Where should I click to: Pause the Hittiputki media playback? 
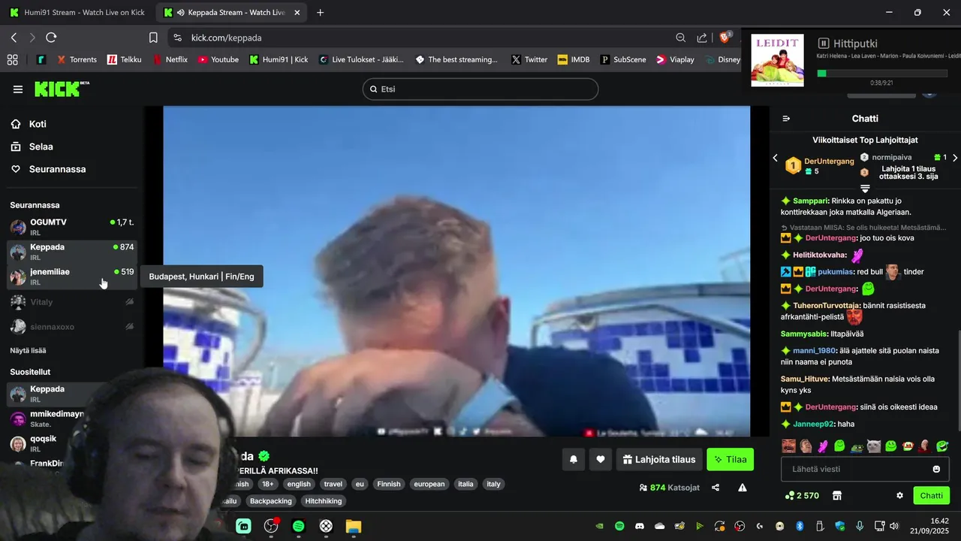pyautogui.click(x=823, y=44)
